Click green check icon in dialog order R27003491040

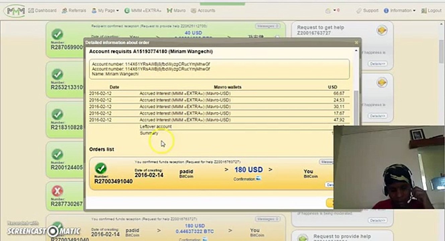pyautogui.click(x=100, y=168)
